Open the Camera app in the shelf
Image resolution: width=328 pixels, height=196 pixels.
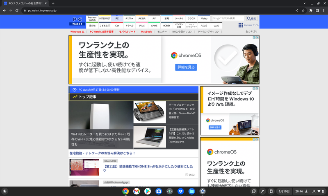159,191
